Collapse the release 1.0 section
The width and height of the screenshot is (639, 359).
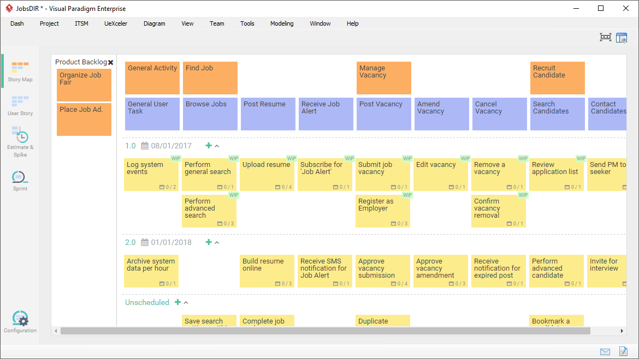(217, 146)
